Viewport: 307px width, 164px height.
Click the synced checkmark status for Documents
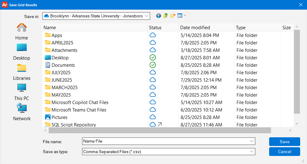click(153, 65)
